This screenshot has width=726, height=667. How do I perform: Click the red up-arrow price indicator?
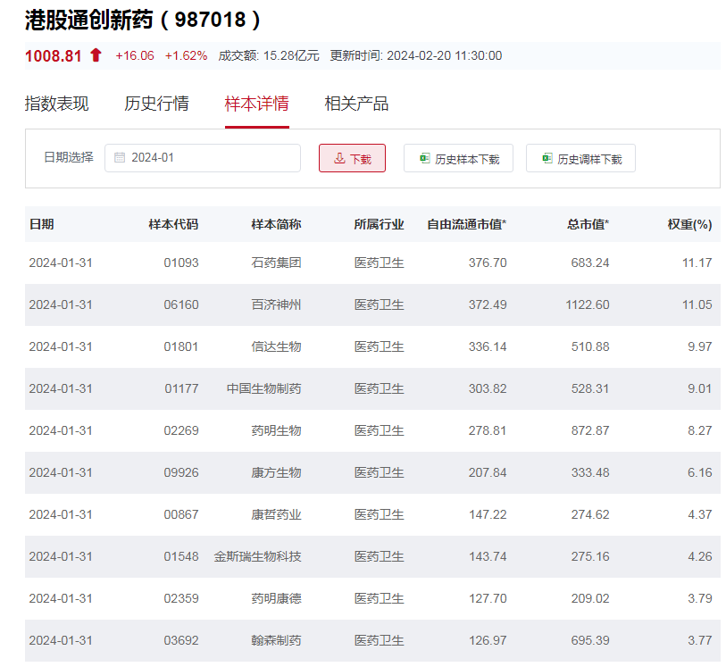click(96, 55)
